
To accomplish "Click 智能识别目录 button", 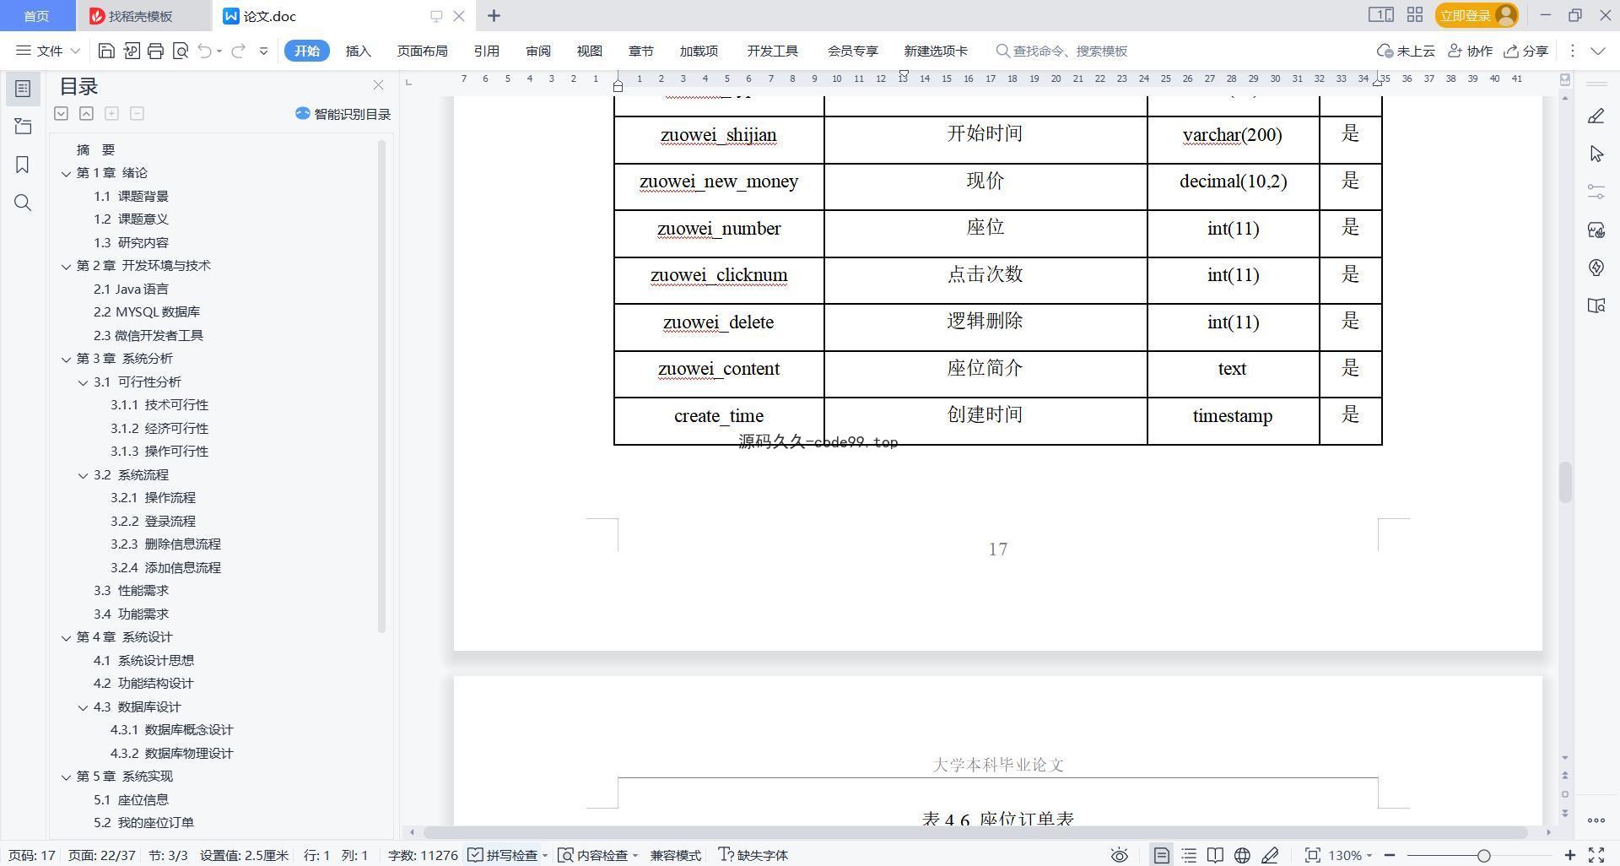I will click(343, 114).
